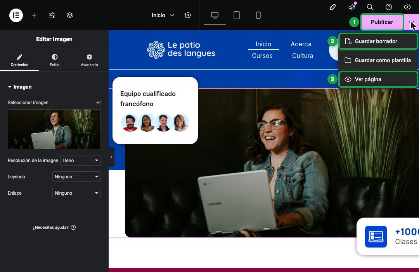Click the Equipo cualificado francófono heading
The width and height of the screenshot is (419, 272).
(148, 99)
